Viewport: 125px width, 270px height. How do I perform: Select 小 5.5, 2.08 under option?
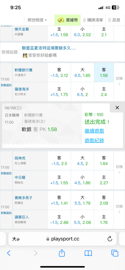(82, 220)
